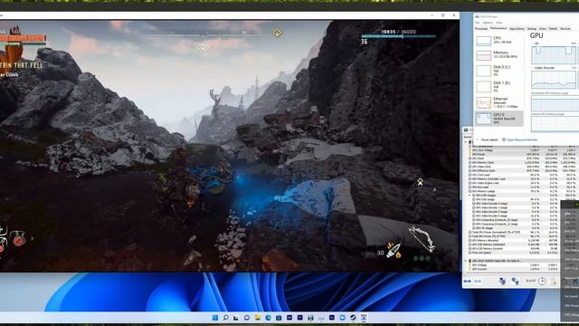
Task: Click the first network computers icon in HWiNFO toolbar
Action: click(503, 281)
